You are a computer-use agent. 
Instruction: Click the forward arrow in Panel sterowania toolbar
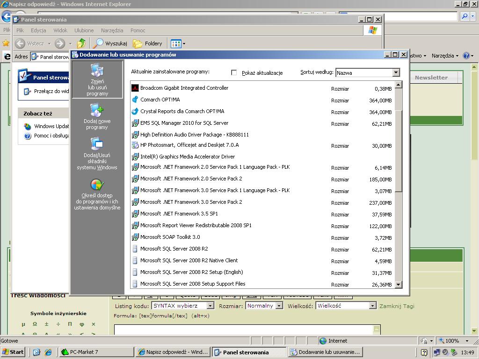(60, 43)
